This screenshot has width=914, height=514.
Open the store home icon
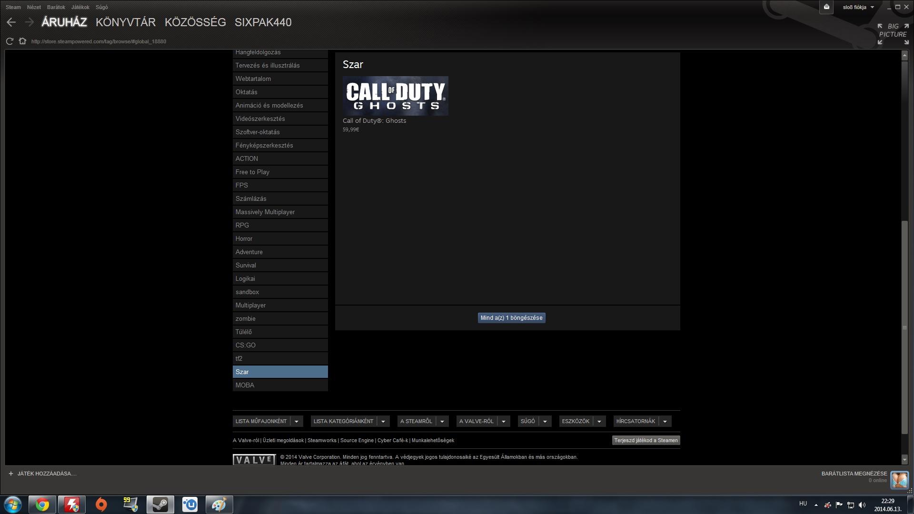[22, 41]
